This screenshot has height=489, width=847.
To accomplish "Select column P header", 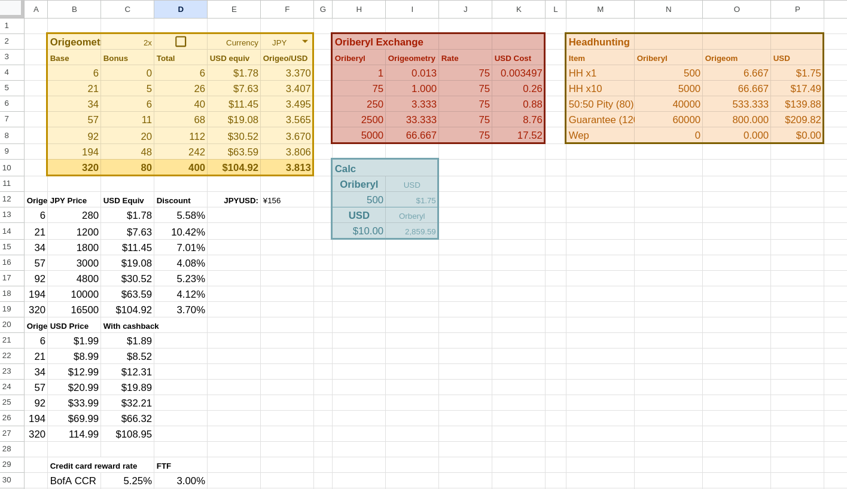I will [x=797, y=9].
